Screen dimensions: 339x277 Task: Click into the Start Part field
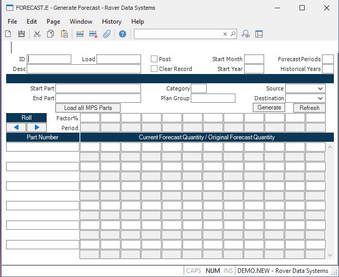[98, 89]
